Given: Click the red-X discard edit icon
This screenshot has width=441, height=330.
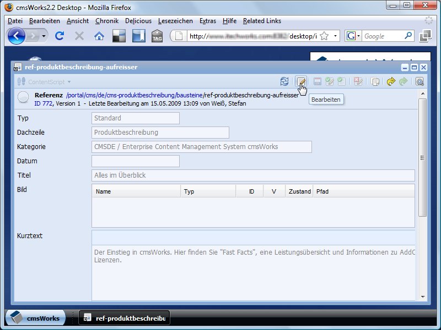Looking at the screenshot, I should click(x=358, y=81).
